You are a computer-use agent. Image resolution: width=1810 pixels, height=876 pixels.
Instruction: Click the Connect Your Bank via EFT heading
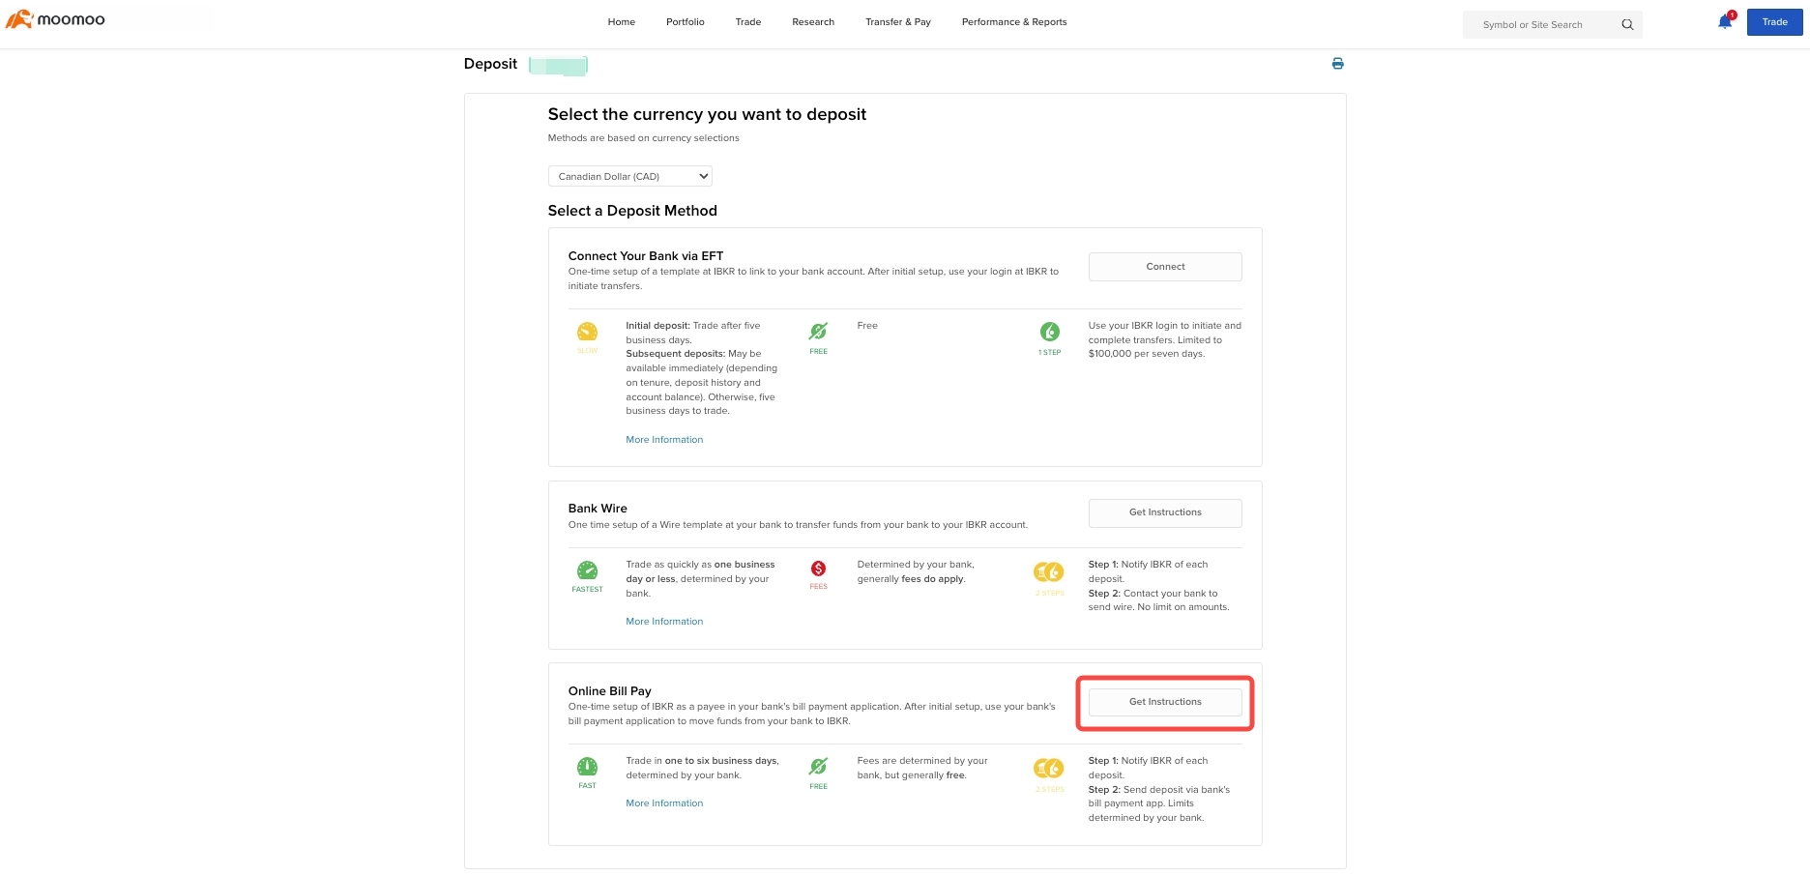646,256
